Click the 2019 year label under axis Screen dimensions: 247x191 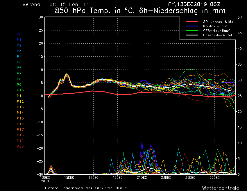pos(45,181)
